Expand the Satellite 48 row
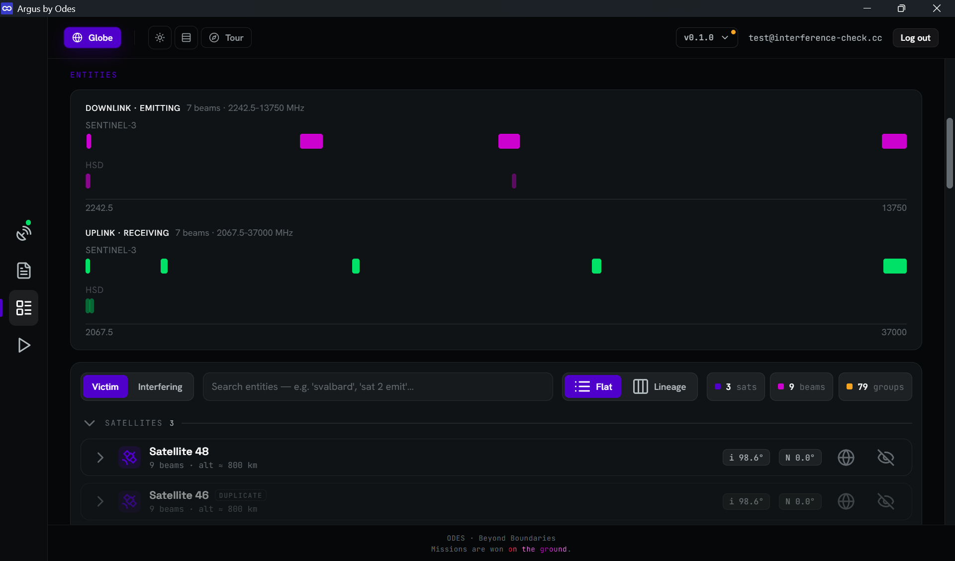The height and width of the screenshot is (561, 955). [100, 458]
